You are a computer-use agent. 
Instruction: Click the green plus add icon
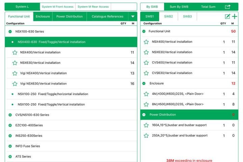(x=235, y=17)
